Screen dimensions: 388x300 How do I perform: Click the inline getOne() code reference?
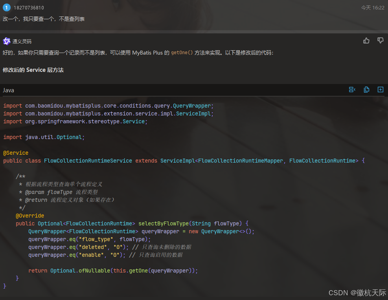(x=182, y=53)
